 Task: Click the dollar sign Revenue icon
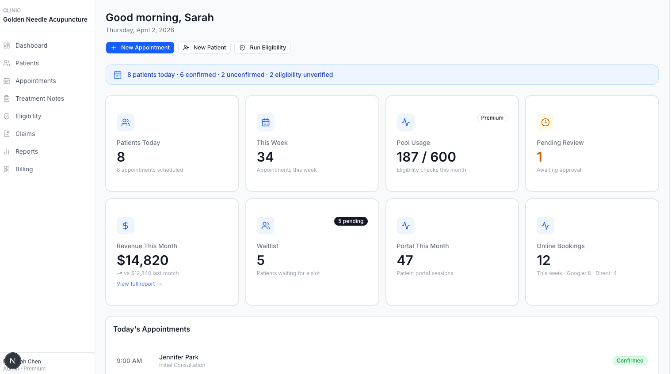point(126,226)
